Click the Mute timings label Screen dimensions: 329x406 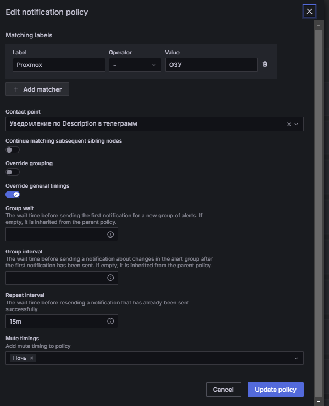pos(23,338)
